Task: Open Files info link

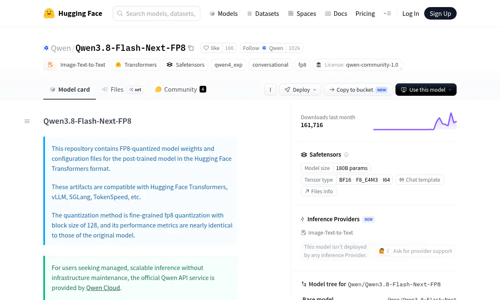Action: coord(319,191)
